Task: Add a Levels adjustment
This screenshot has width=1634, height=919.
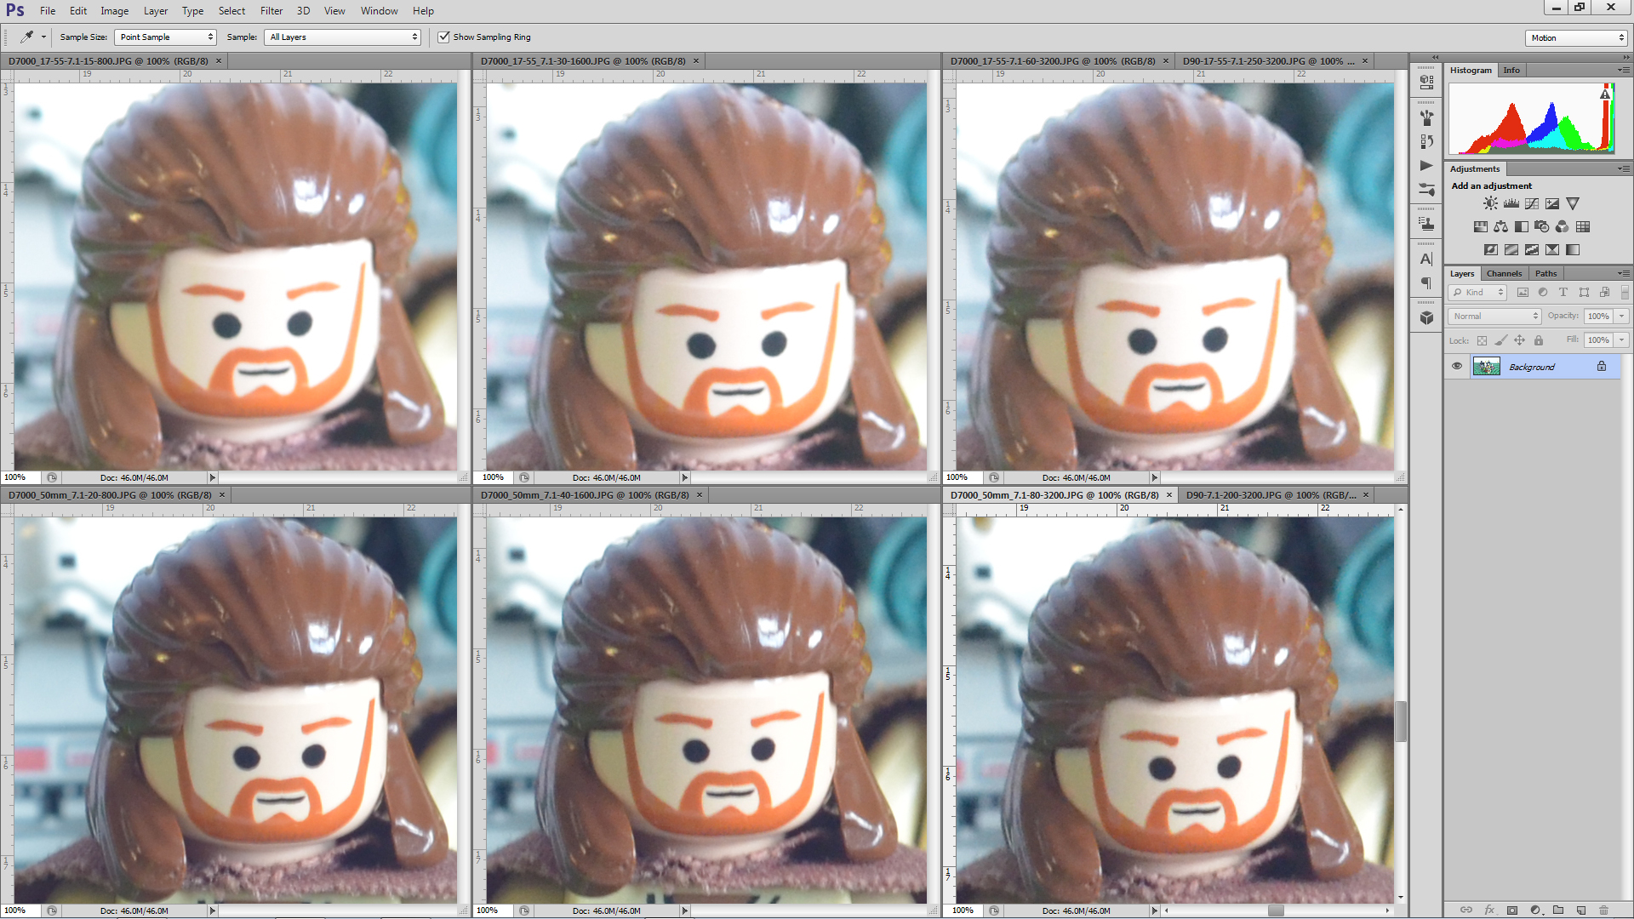Action: (1511, 203)
